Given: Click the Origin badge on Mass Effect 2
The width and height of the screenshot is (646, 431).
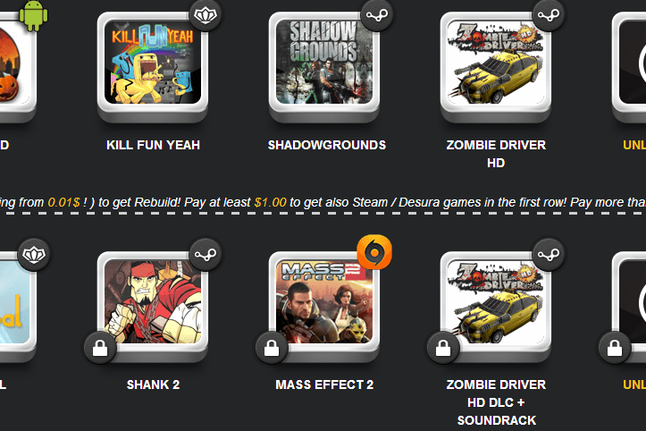Looking at the screenshot, I should click(374, 252).
